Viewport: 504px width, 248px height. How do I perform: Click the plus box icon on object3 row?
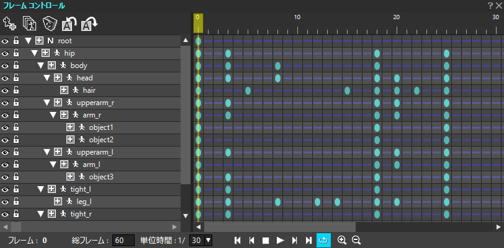(70, 176)
